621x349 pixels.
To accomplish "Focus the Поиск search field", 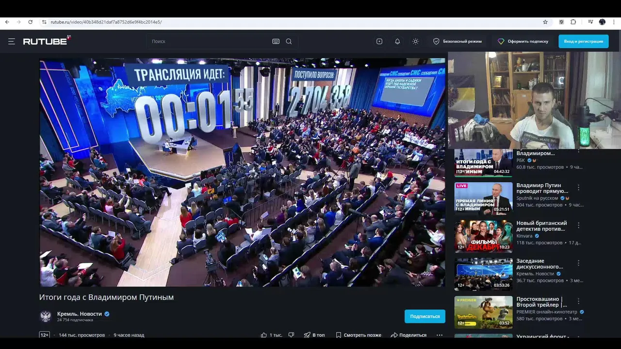I will click(209, 41).
